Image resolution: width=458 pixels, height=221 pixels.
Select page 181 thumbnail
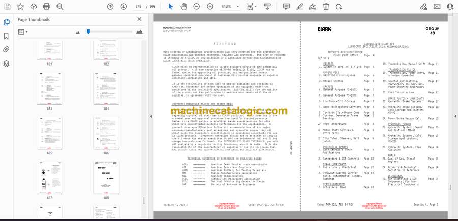pos(49,50)
